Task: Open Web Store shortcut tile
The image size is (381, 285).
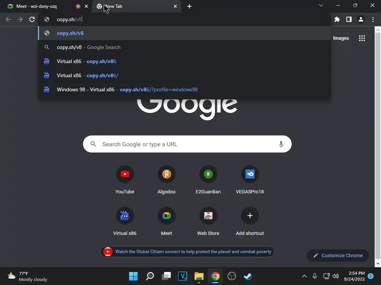Action: tap(208, 222)
